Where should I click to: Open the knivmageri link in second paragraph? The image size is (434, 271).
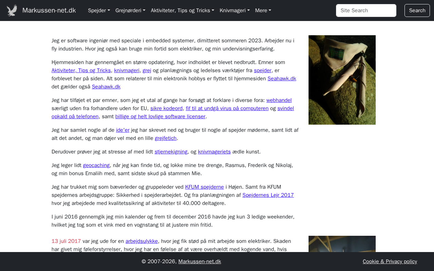[x=127, y=70]
